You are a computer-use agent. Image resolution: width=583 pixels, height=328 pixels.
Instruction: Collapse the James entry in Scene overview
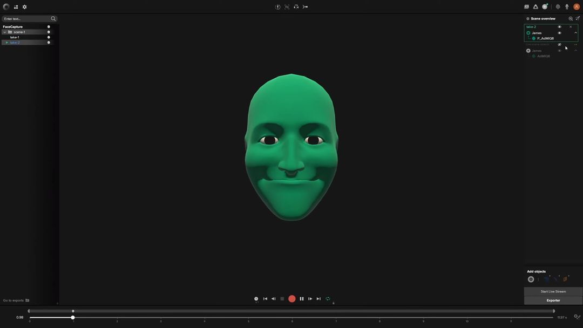(574, 32)
